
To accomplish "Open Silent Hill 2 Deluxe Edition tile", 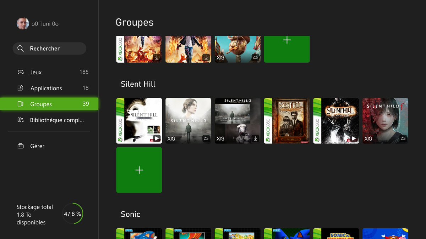I will pos(237,121).
